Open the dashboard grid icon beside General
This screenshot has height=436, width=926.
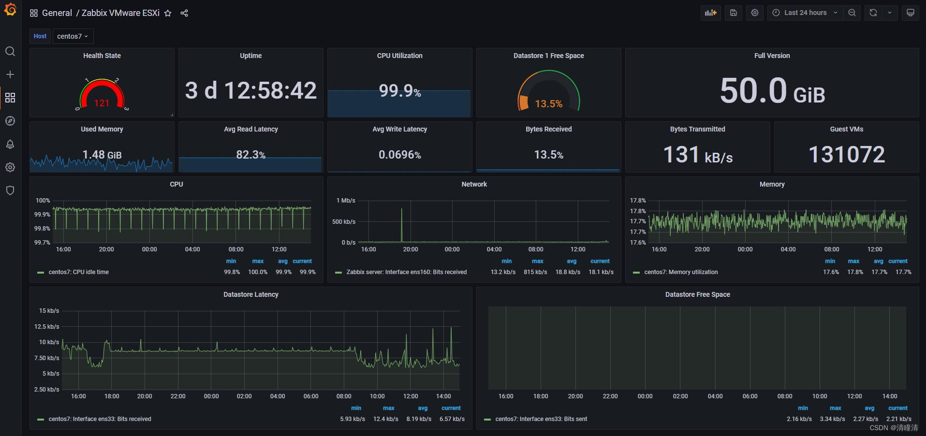coord(34,13)
